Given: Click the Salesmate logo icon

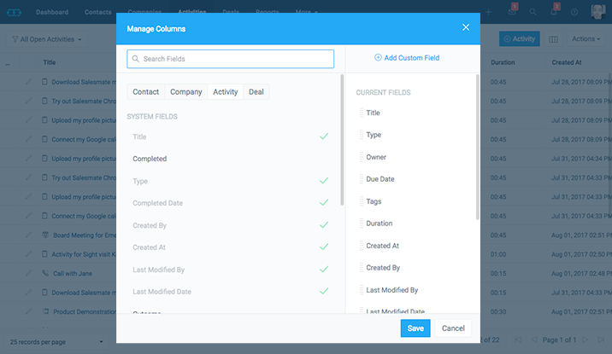Looking at the screenshot, I should coord(14,13).
